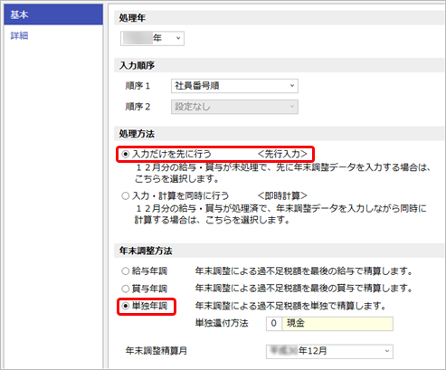The image size is (446, 370).
Task: Switch to the 詳細 tab
Action: pyautogui.click(x=19, y=35)
